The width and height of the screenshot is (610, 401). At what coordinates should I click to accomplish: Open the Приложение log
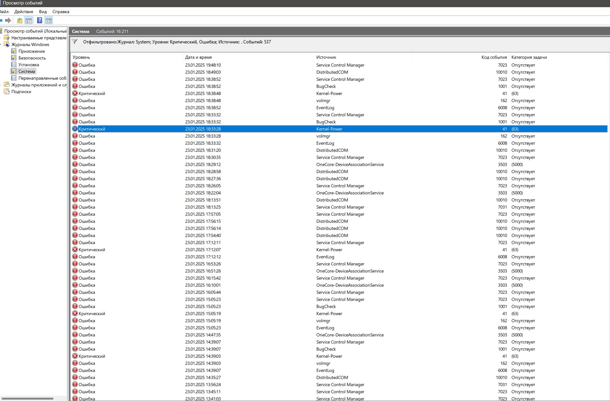[x=31, y=51]
